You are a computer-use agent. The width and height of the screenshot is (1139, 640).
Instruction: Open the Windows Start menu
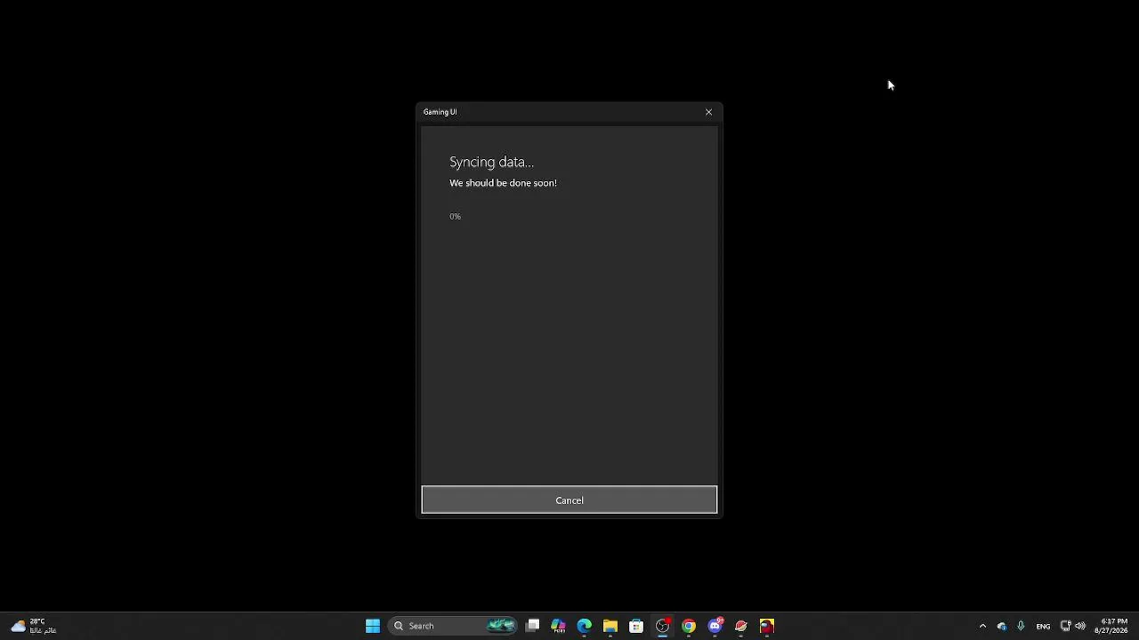point(373,626)
